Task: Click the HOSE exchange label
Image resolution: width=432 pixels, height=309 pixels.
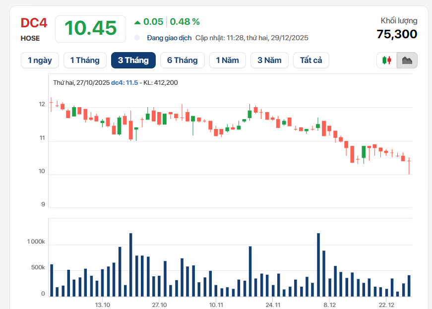Action: tap(30, 38)
